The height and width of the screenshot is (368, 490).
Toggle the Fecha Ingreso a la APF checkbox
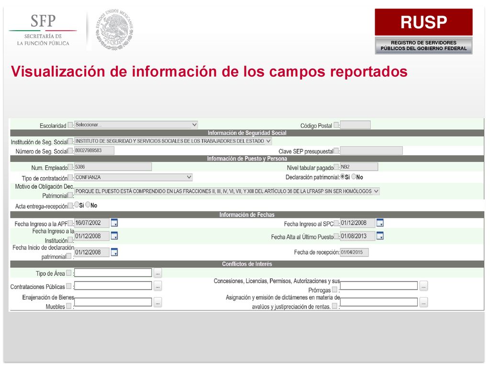(70, 223)
